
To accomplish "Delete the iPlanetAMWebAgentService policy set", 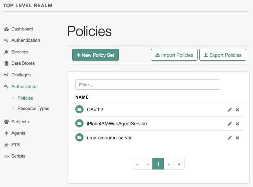I will pyautogui.click(x=237, y=124).
